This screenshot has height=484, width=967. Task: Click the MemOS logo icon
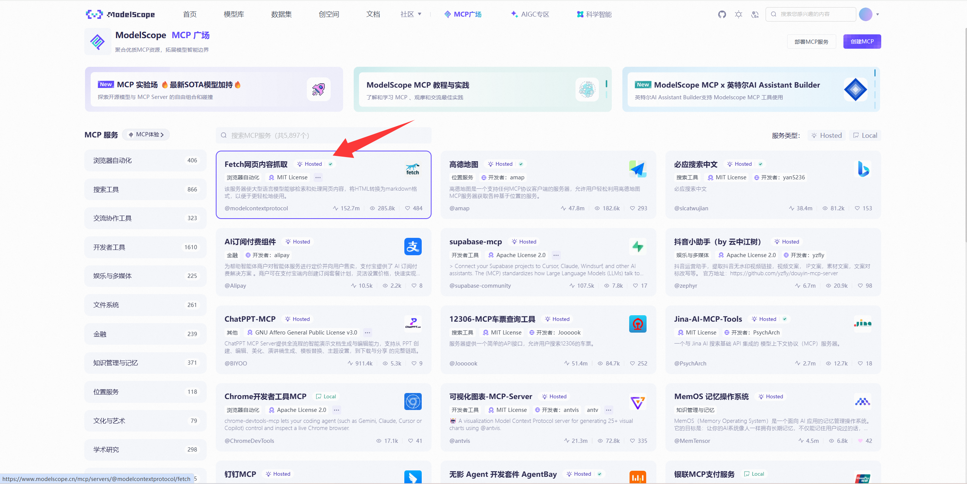[863, 401]
